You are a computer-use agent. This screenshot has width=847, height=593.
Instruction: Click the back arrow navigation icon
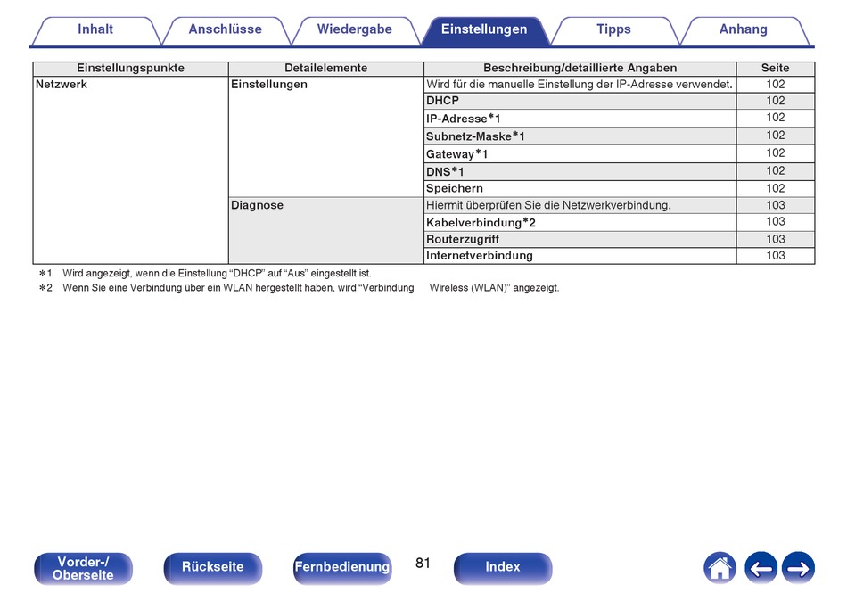[761, 568]
